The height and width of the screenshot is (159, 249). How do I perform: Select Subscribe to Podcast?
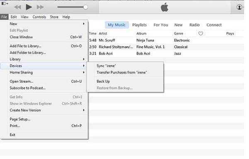[44, 88]
